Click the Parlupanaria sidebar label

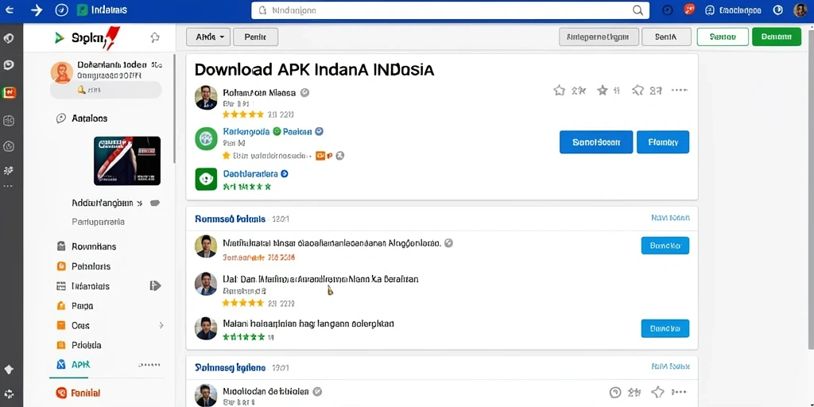coord(98,222)
